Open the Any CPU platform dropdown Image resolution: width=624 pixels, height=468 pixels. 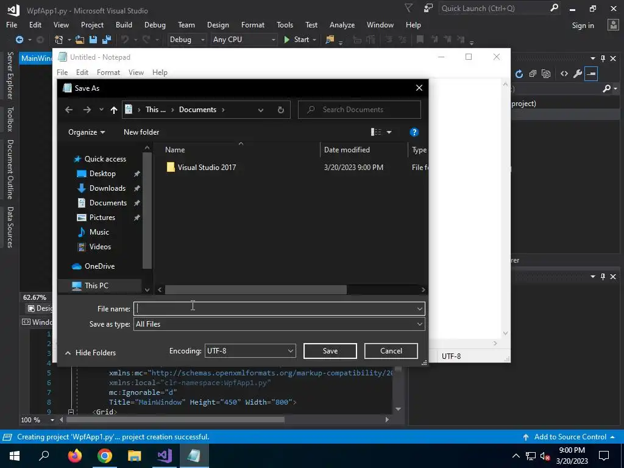[x=244, y=40]
